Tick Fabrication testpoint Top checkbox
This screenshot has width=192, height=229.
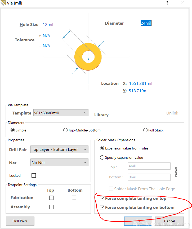pyautogui.click(x=51, y=198)
